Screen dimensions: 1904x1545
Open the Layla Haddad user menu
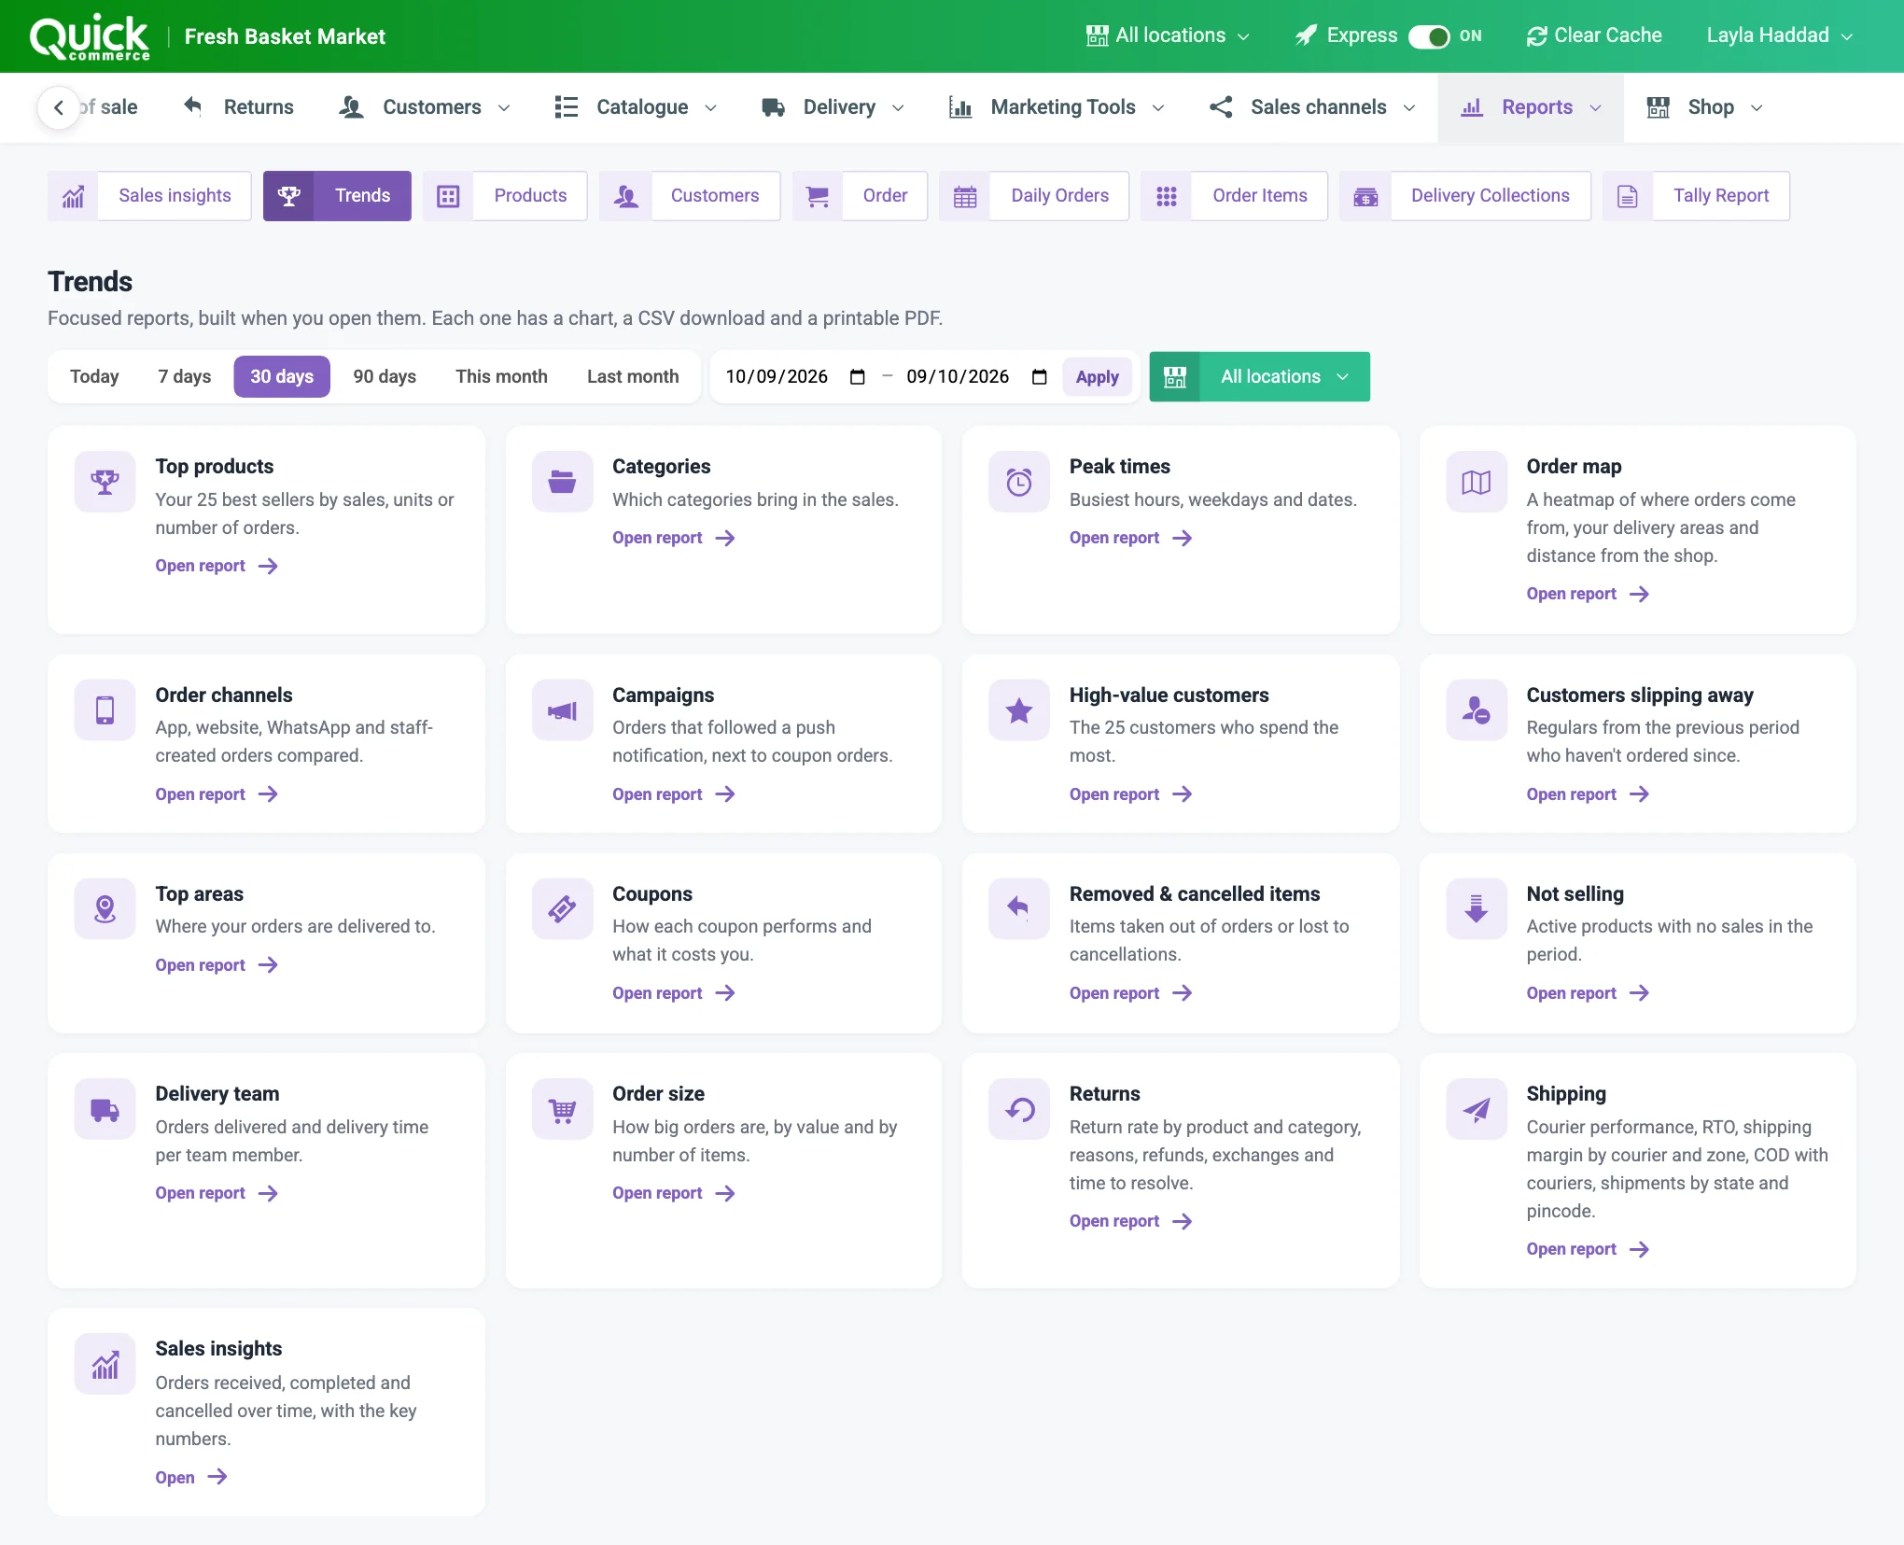click(1779, 35)
